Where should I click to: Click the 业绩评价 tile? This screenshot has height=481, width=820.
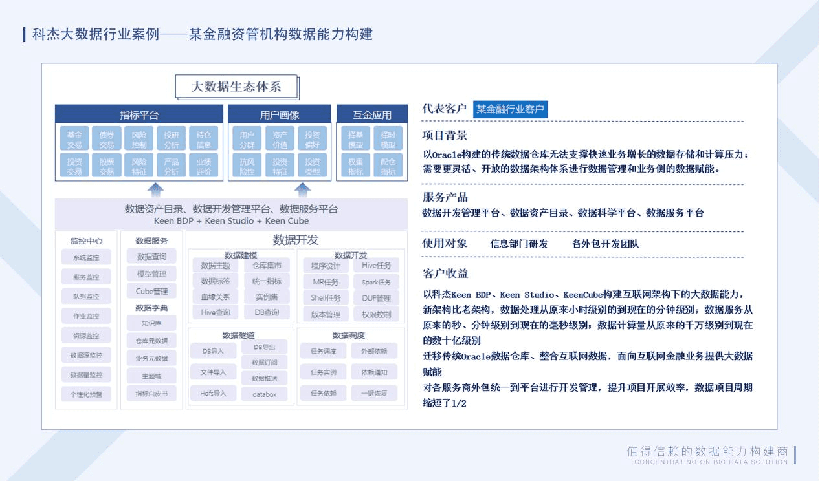(204, 166)
